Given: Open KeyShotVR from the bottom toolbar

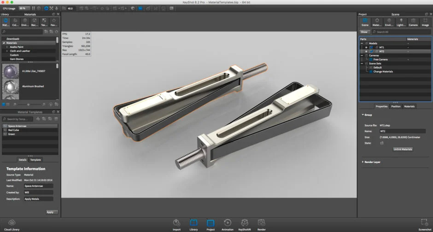Looking at the screenshot, I should tap(245, 223).
